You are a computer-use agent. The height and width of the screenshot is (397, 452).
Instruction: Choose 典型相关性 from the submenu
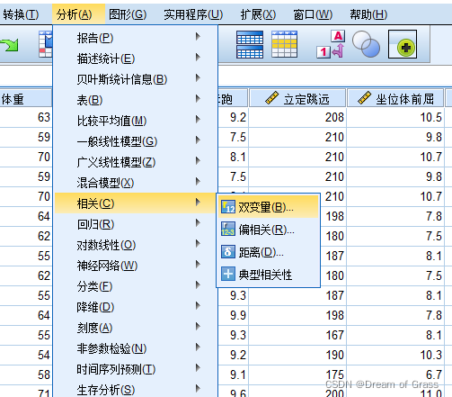click(x=269, y=275)
